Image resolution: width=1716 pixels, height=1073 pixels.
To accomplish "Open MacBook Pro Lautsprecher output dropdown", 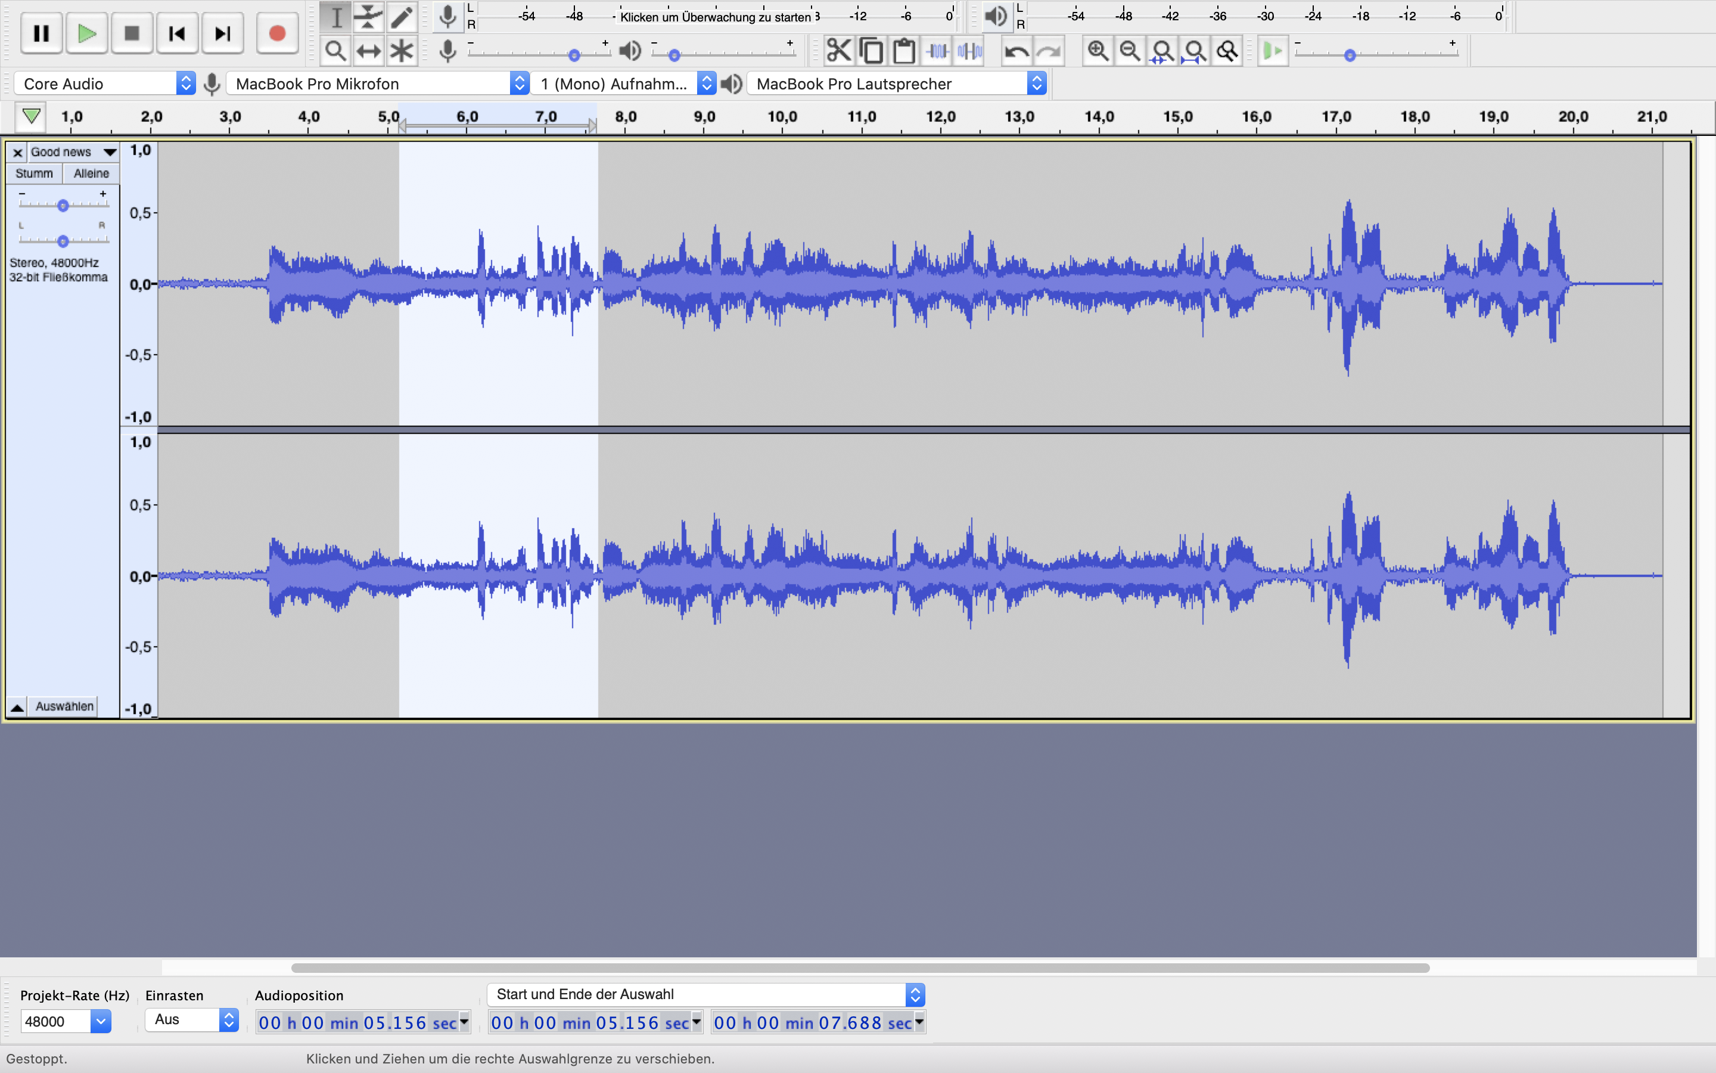I will (x=897, y=83).
